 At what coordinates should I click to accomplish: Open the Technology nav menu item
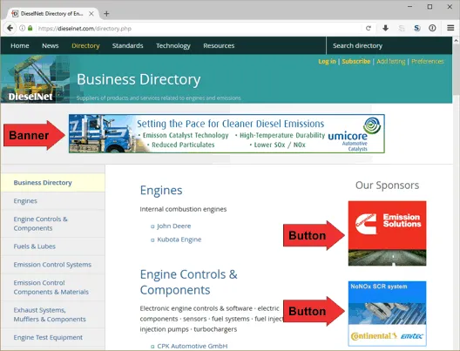point(173,46)
